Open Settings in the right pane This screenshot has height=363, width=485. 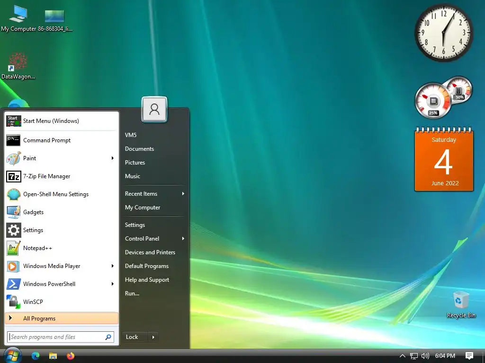click(x=135, y=225)
